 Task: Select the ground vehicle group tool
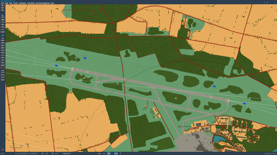click(3, 48)
